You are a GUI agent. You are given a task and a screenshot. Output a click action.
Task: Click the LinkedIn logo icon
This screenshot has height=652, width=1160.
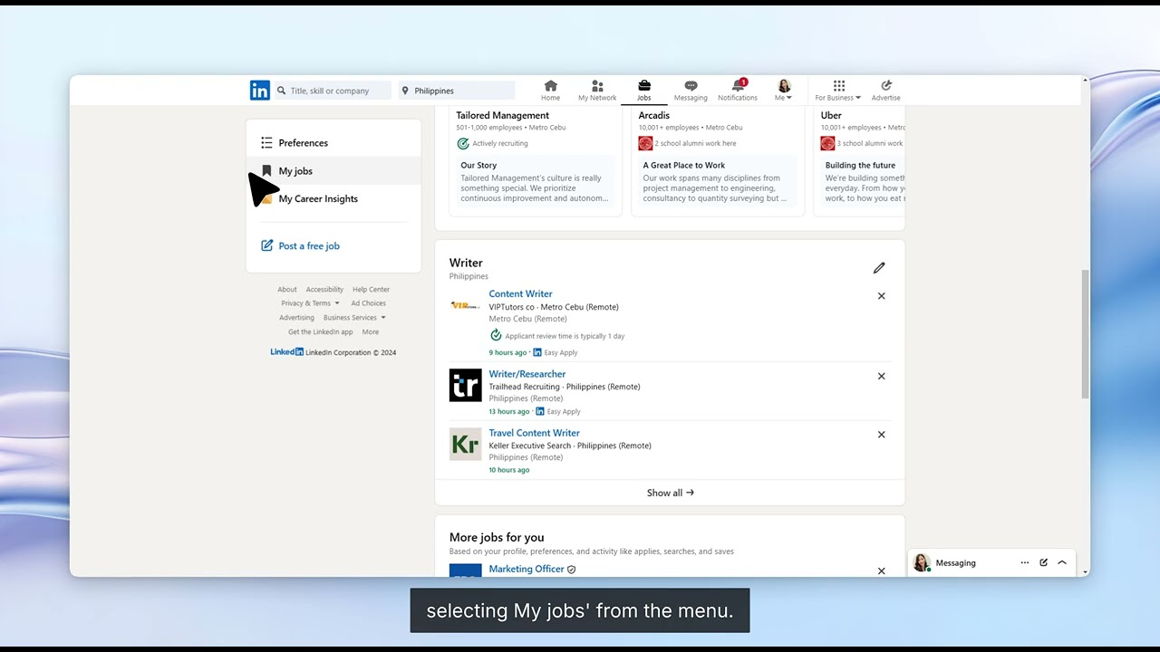pyautogui.click(x=260, y=91)
